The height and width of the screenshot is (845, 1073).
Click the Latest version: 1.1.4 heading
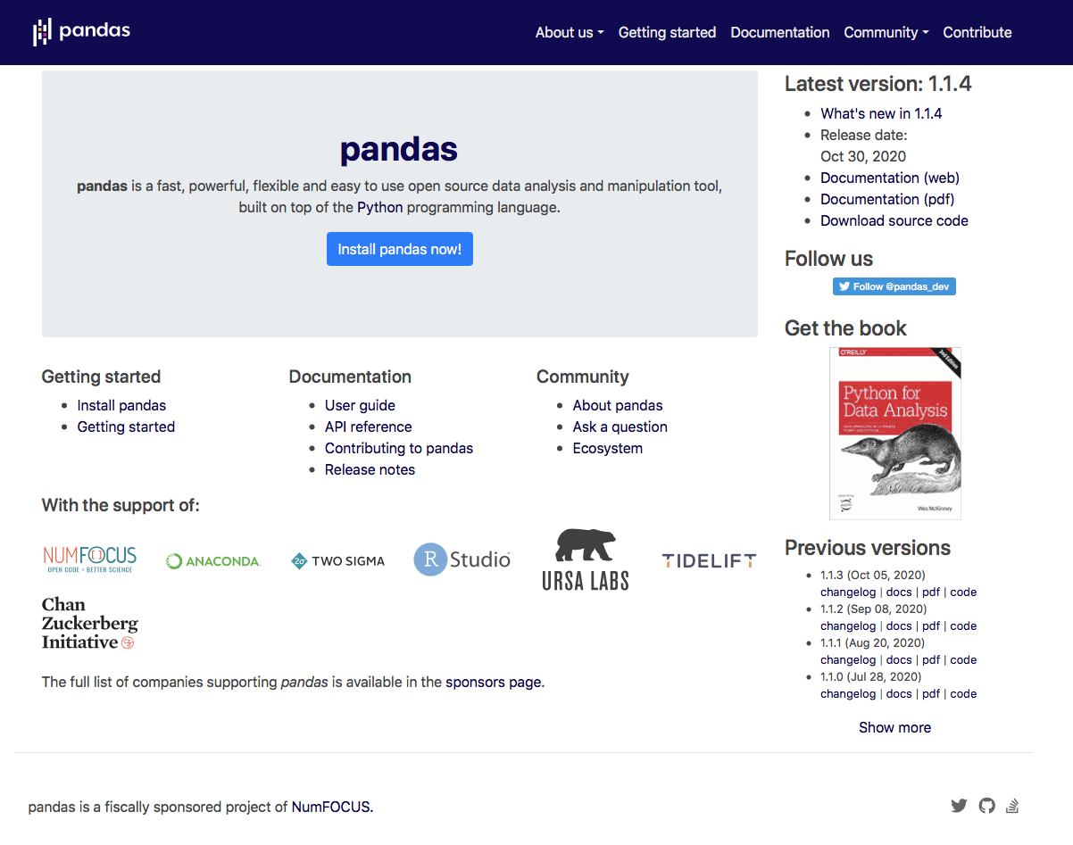point(878,84)
